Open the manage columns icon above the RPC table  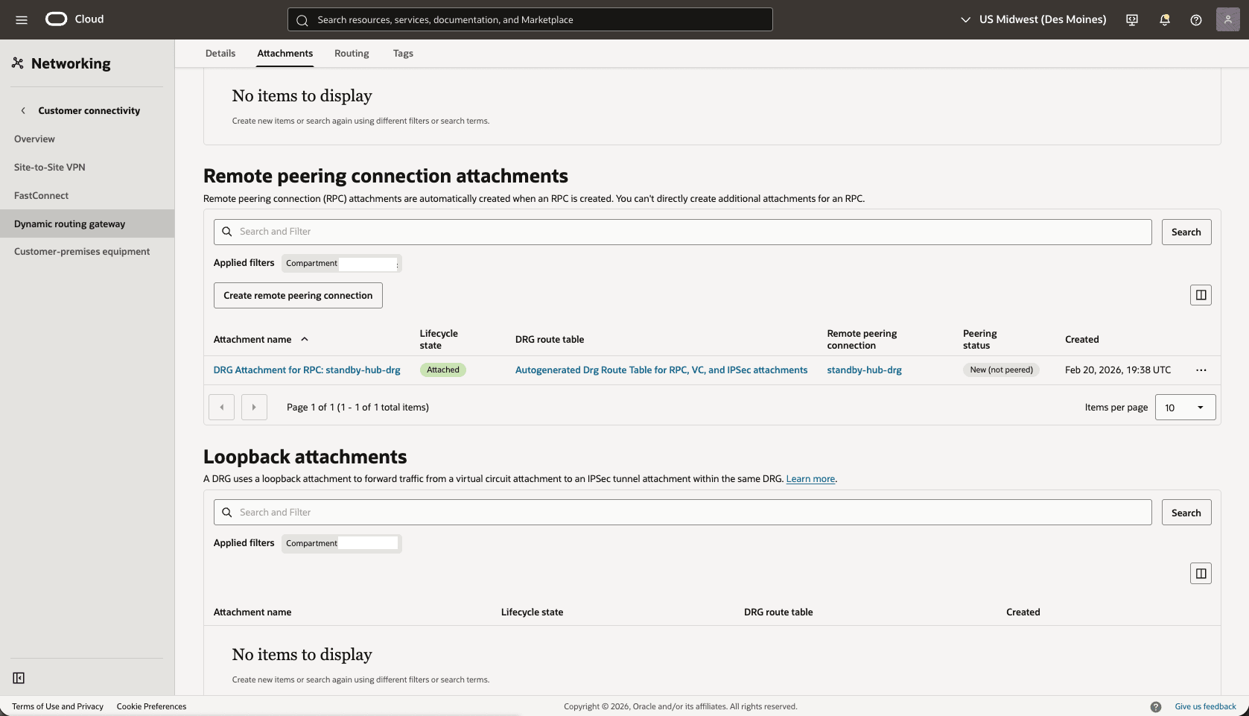(x=1200, y=295)
